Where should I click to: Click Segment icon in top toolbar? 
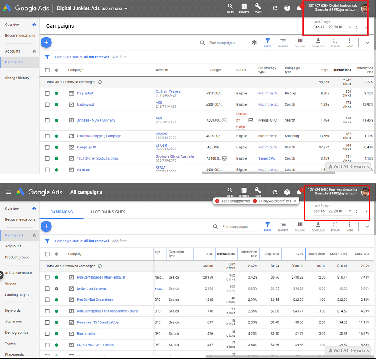[283, 43]
